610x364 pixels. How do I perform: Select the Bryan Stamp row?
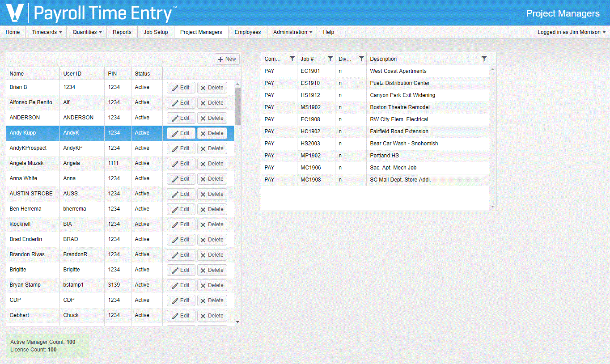tap(120, 285)
